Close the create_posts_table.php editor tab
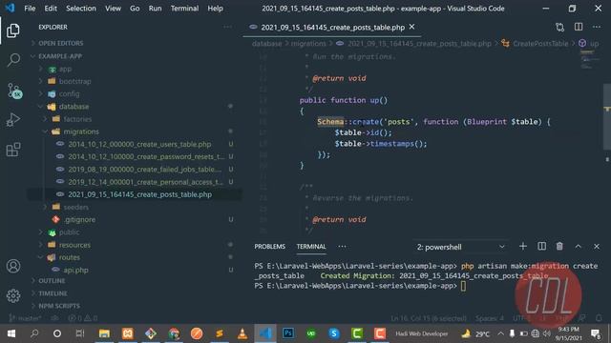The width and height of the screenshot is (611, 343). (411, 27)
